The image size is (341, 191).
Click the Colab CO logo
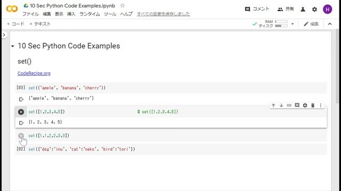pos(12,9)
